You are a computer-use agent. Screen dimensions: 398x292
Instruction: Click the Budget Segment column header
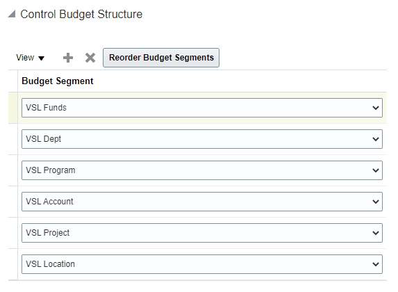[58, 81]
